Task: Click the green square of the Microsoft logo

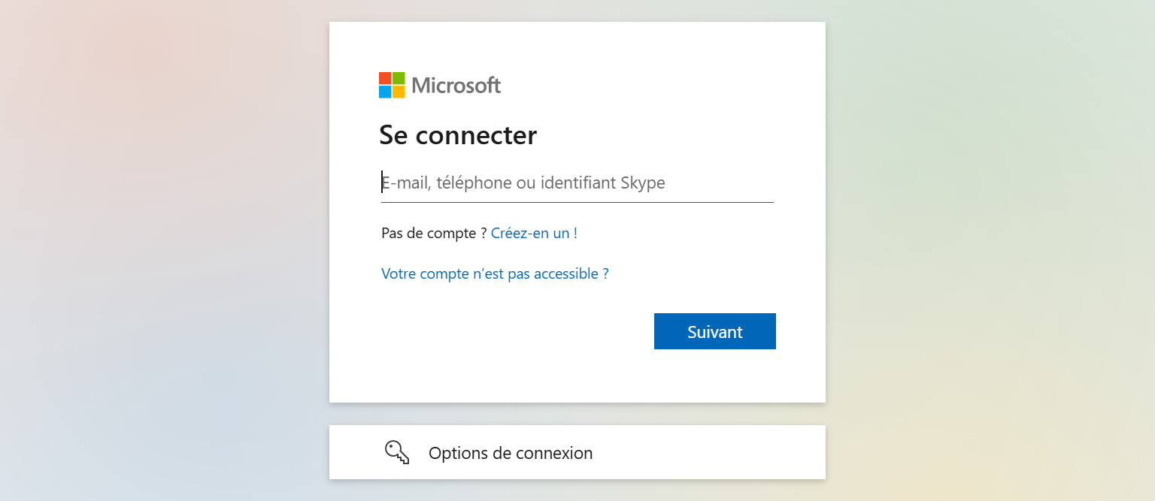Action: tap(399, 78)
